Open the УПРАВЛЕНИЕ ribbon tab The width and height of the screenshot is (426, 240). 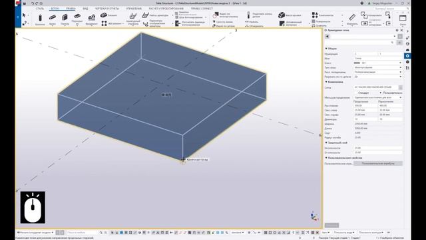[134, 9]
